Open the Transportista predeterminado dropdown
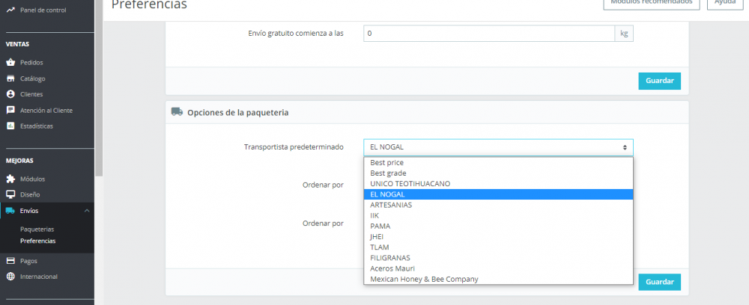749x305 pixels. pyautogui.click(x=498, y=147)
